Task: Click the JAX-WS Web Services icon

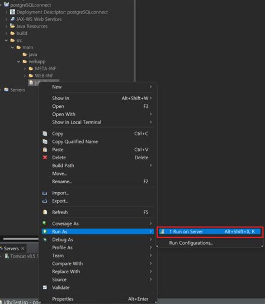Action: [x=12, y=19]
